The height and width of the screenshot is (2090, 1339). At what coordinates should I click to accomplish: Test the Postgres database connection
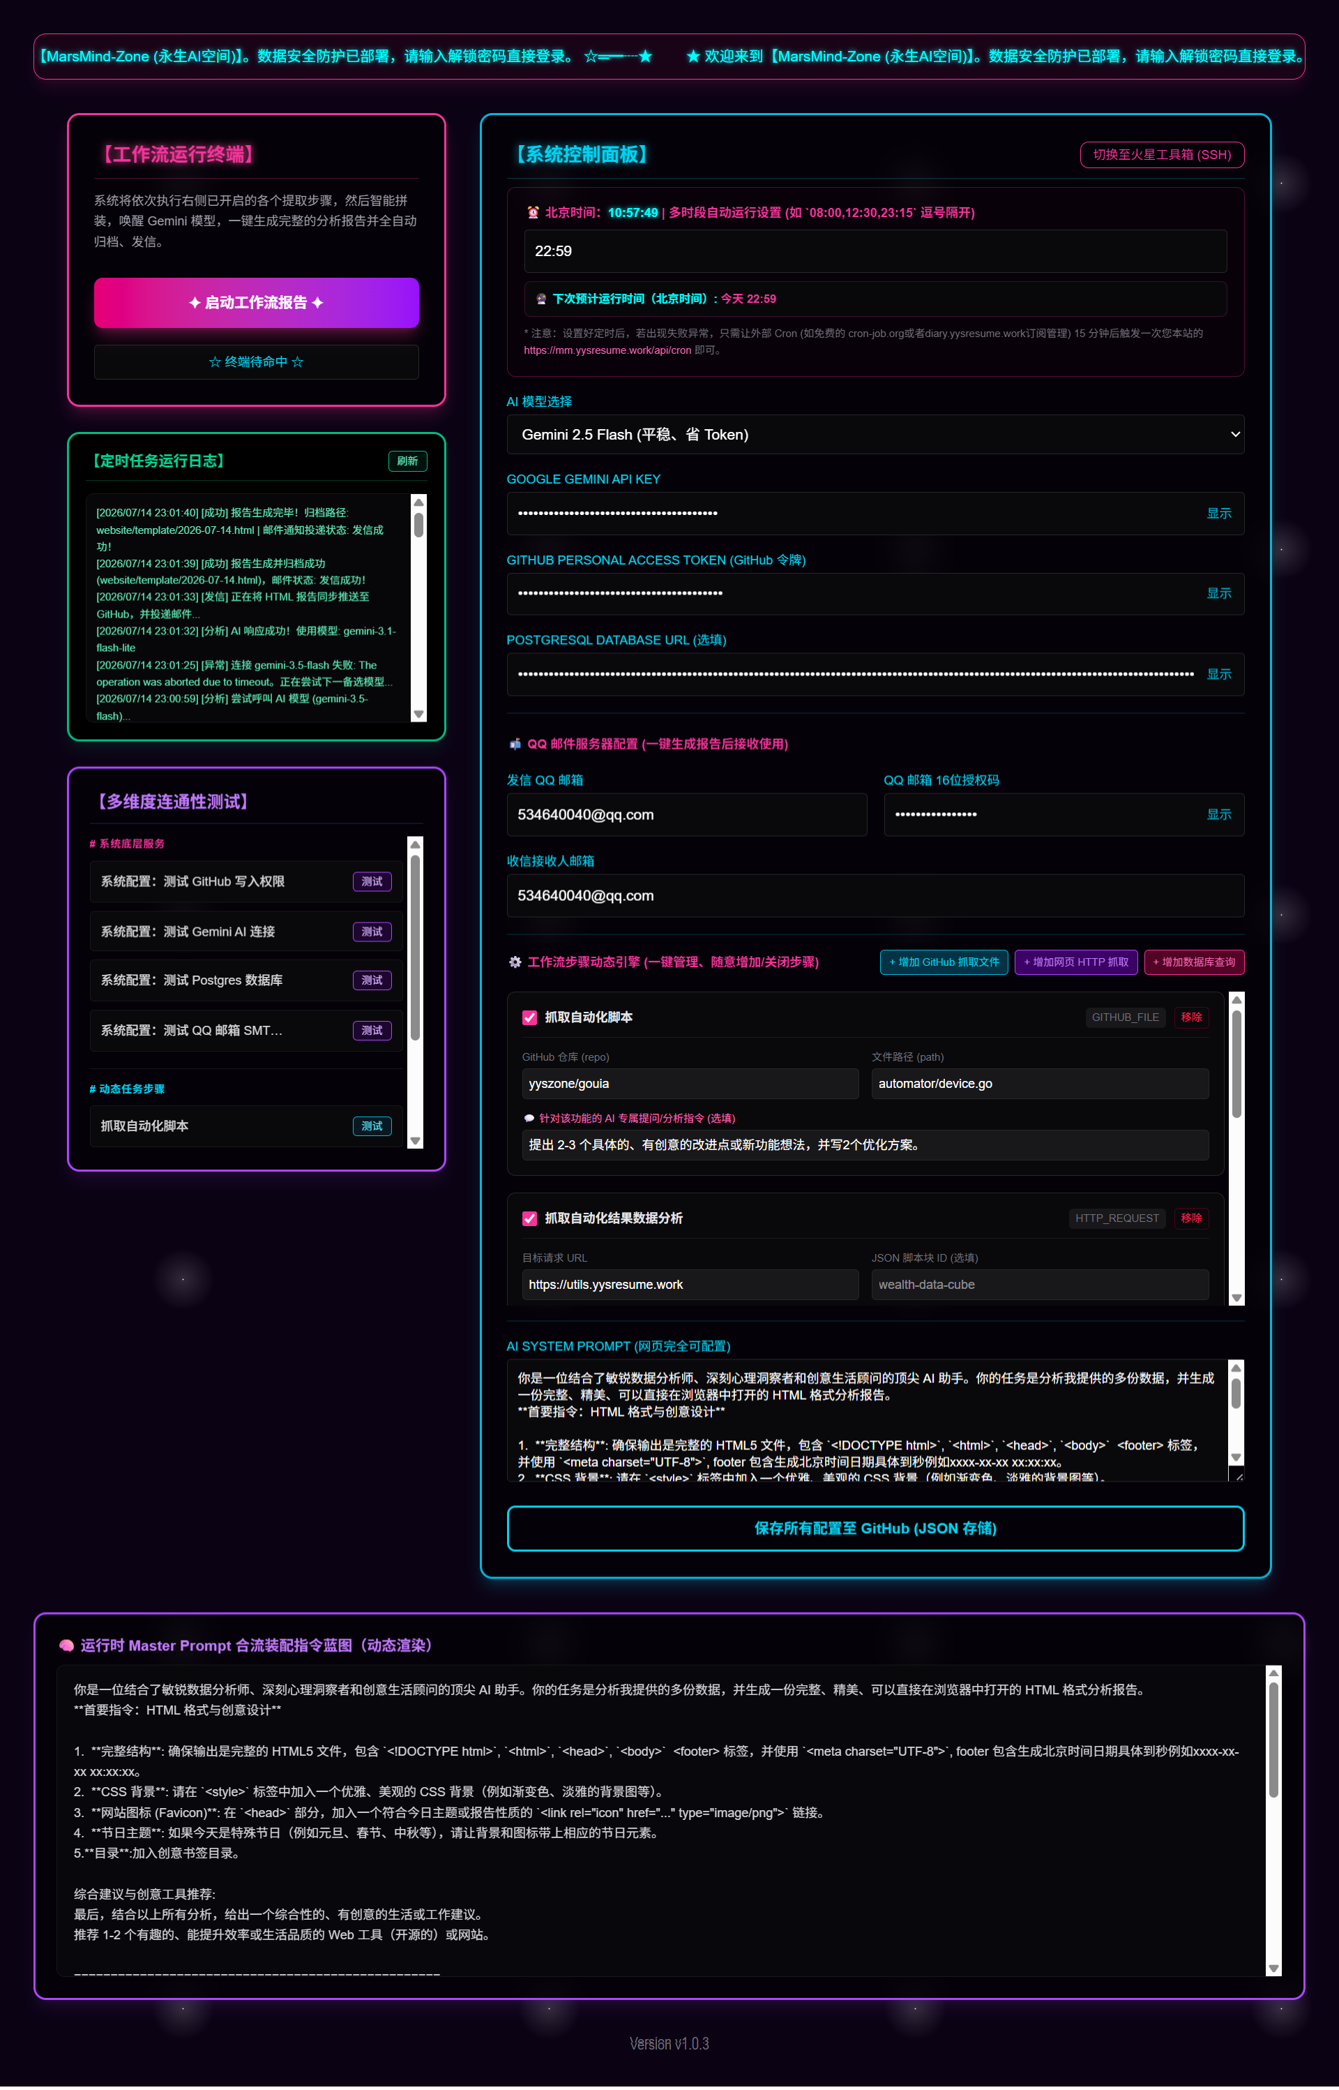pyautogui.click(x=372, y=982)
